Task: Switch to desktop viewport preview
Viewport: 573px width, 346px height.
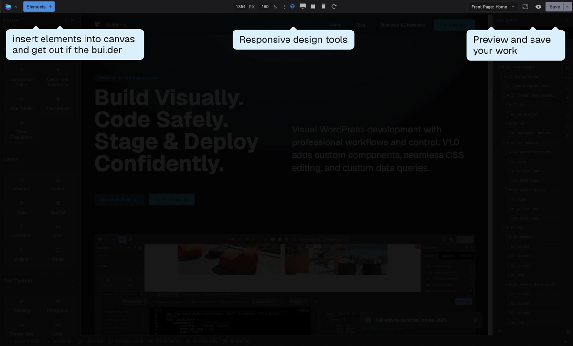Action: 303,7
